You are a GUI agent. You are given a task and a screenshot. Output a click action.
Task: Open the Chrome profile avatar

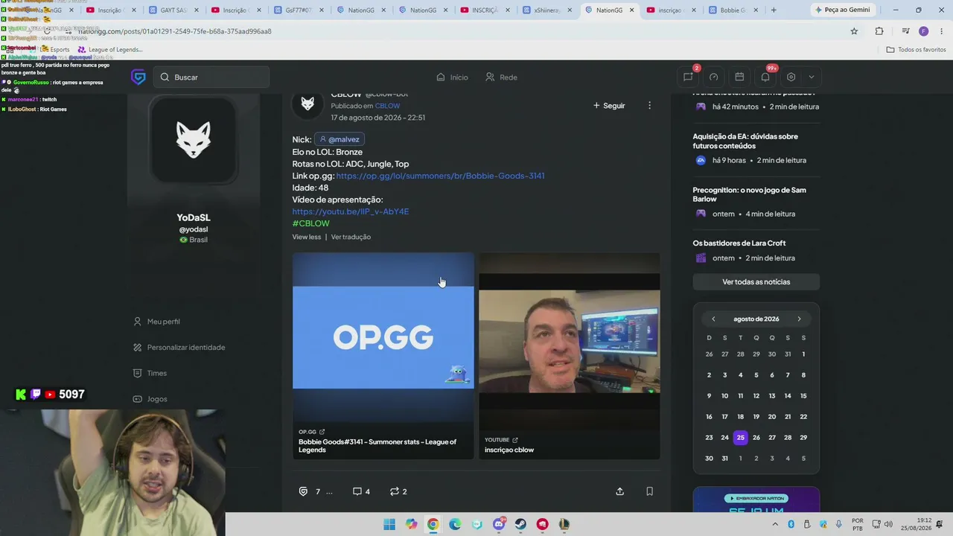point(923,31)
